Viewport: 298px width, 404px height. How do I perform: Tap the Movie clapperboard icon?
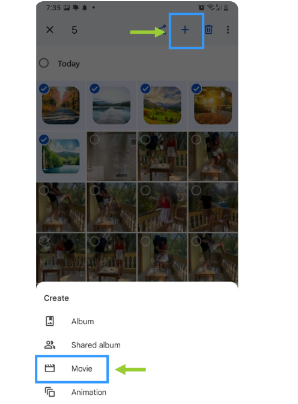tap(50, 369)
